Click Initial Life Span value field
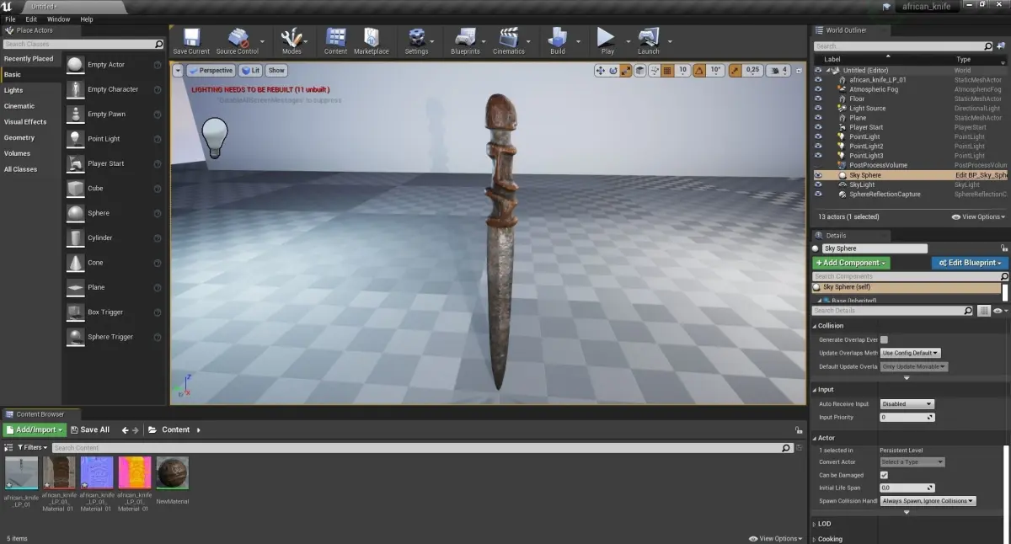Screen dimensions: 1011x544 (907, 488)
